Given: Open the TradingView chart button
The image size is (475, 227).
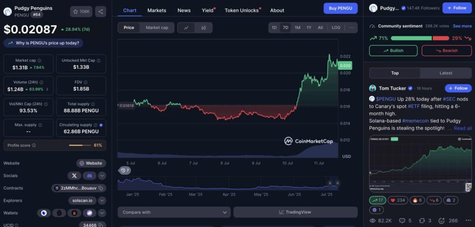Looking at the screenshot, I should [x=295, y=212].
